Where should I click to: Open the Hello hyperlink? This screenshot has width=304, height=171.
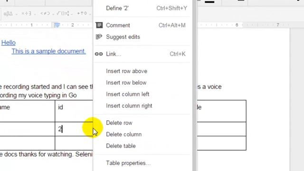pyautogui.click(x=9, y=43)
